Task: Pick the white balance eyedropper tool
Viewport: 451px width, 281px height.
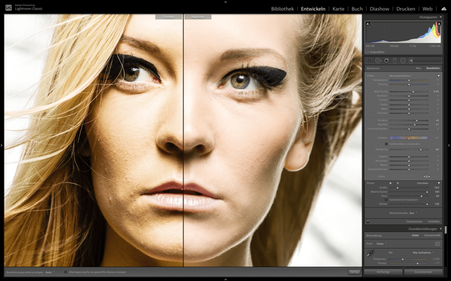Action: coord(370,253)
